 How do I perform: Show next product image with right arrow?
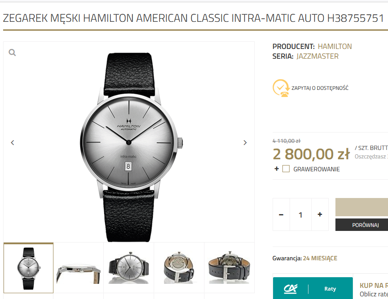(245, 142)
